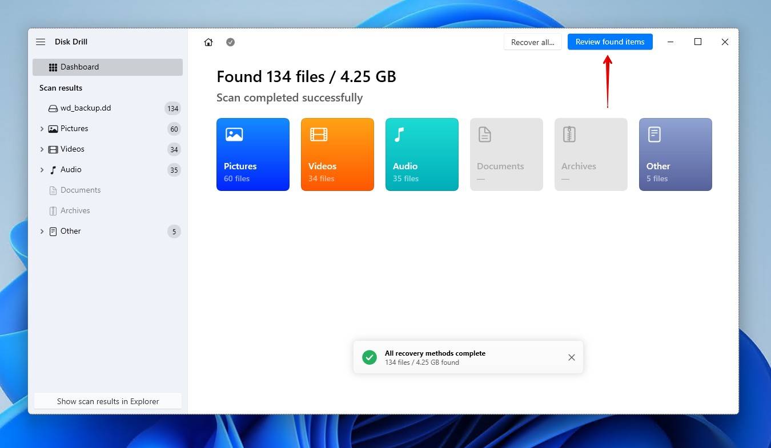Expand the Other tree in sidebar
This screenshot has width=771, height=448.
[x=42, y=231]
